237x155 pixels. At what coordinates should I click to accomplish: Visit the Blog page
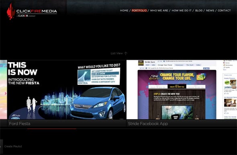click(x=199, y=10)
